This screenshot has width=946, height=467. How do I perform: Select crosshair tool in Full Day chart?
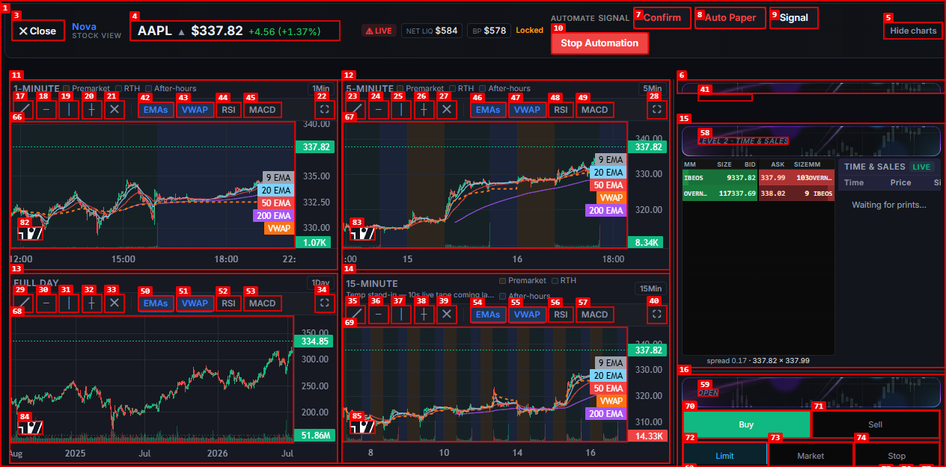91,303
